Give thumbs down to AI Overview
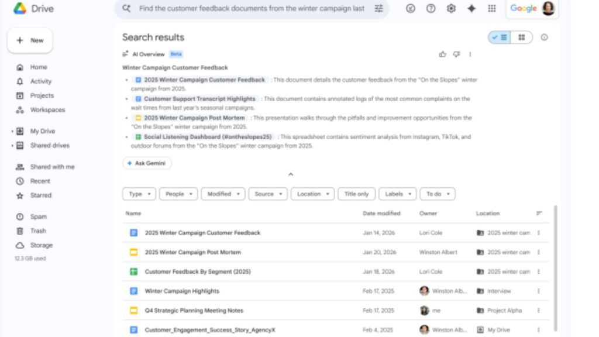The width and height of the screenshot is (599, 337). 456,54
